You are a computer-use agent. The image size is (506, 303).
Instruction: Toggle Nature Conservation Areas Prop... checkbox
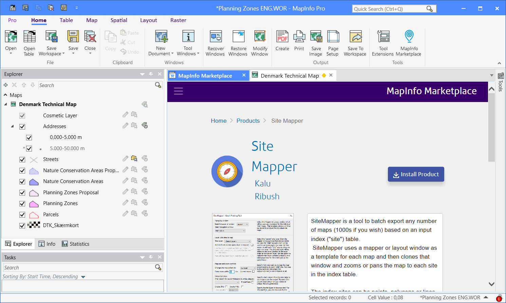[22, 171]
